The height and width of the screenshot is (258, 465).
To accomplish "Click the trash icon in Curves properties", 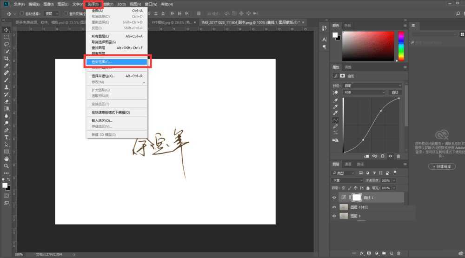I will coord(398,156).
